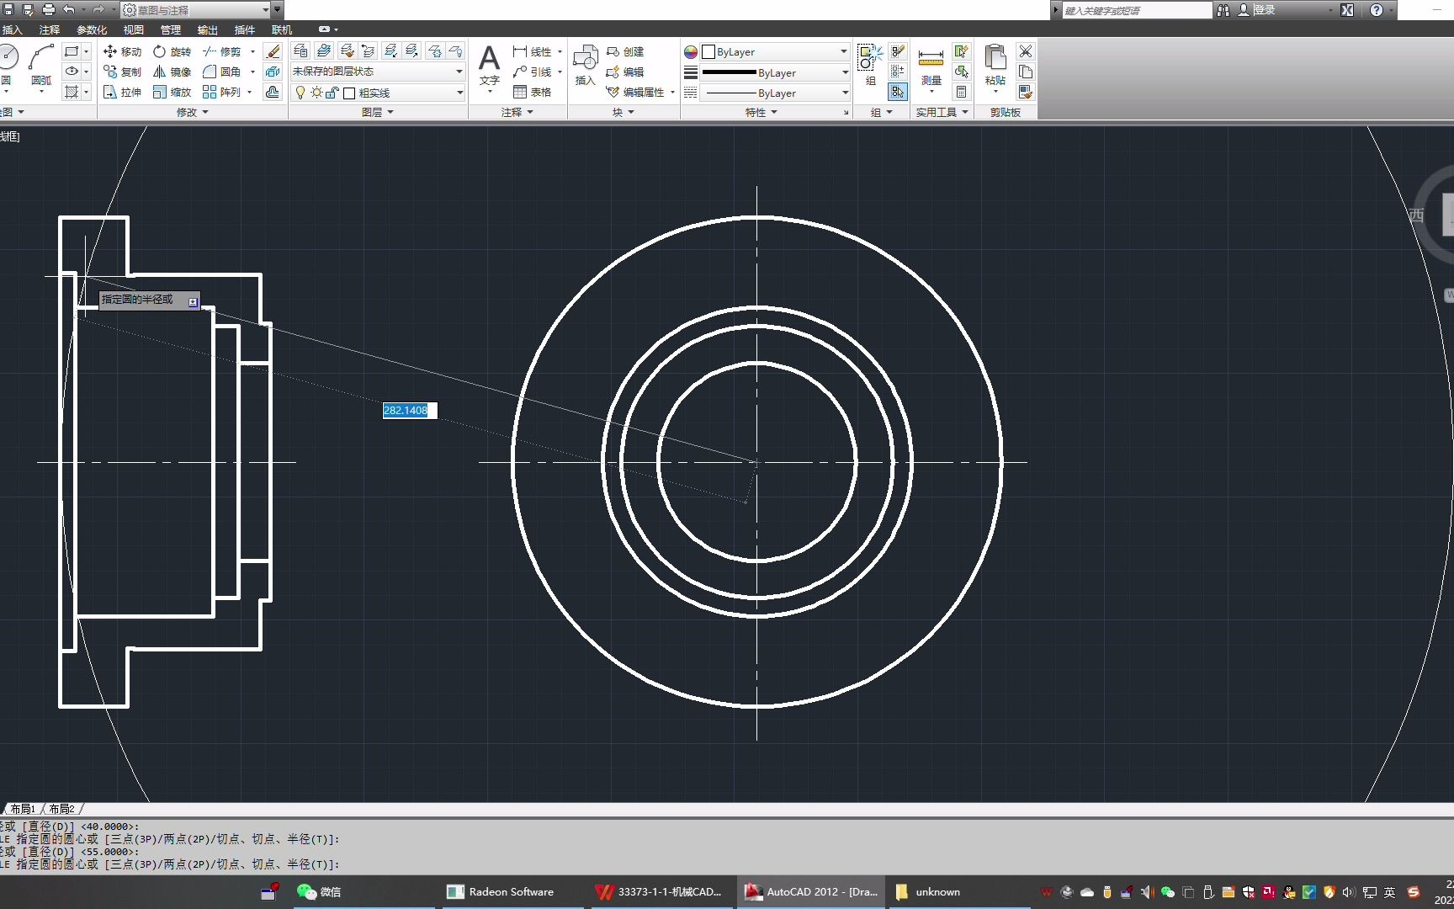Click the white ByLayer color swatch
This screenshot has width=1454, height=909.
(708, 52)
